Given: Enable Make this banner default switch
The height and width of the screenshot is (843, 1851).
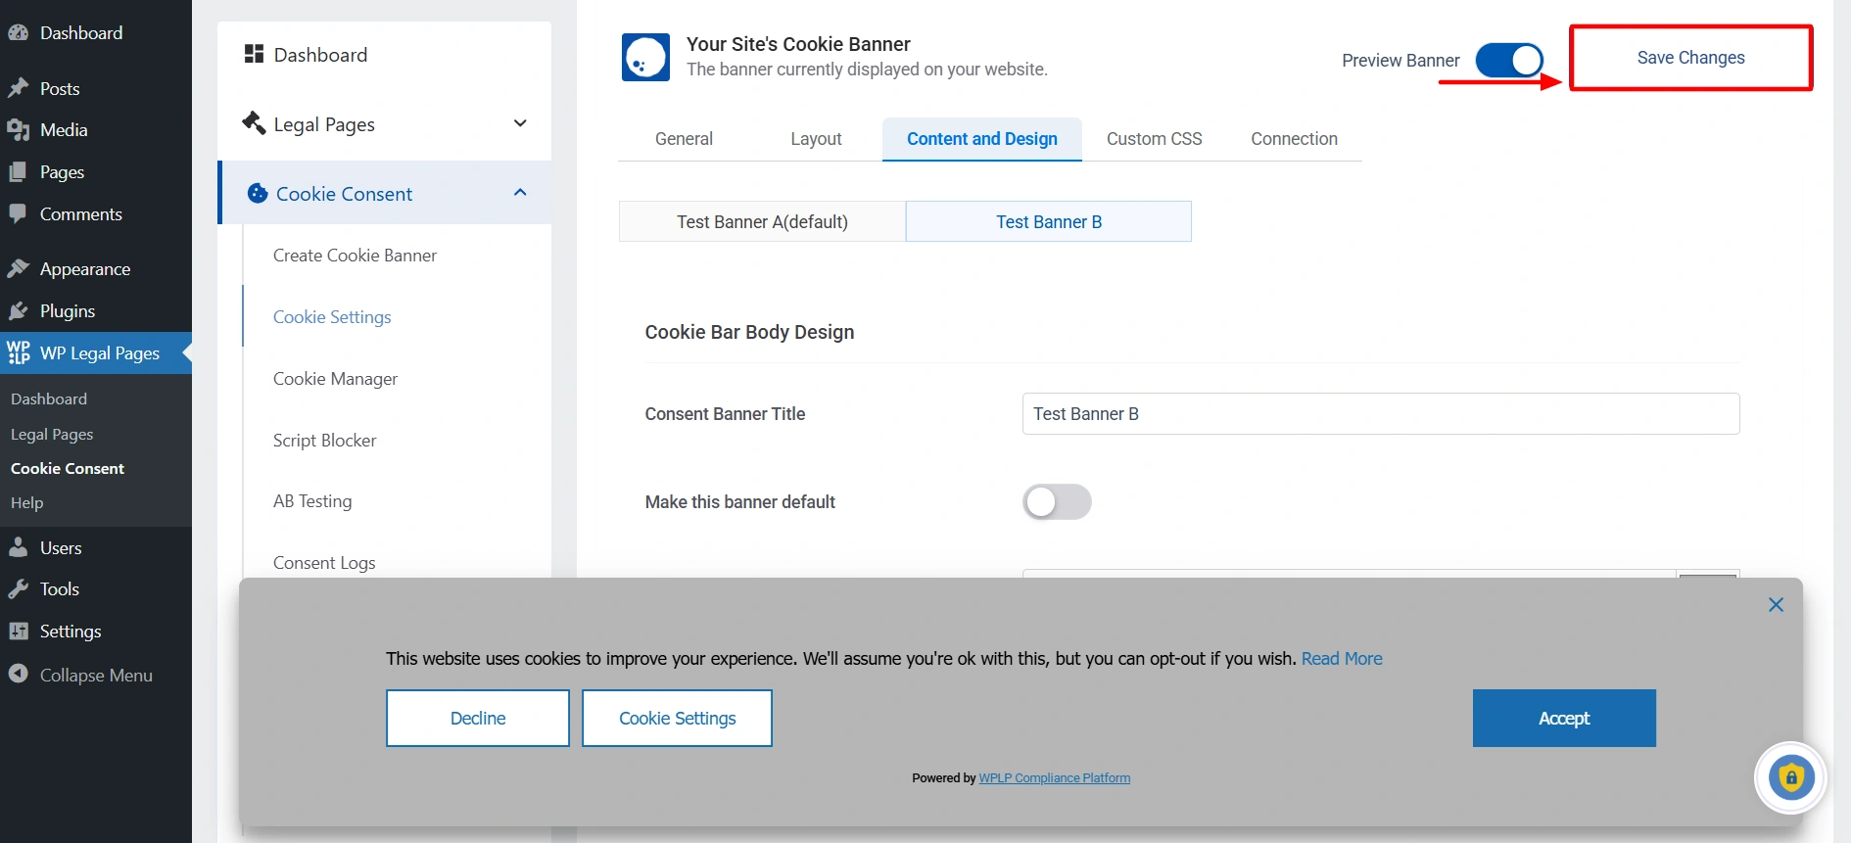Looking at the screenshot, I should pos(1056,502).
